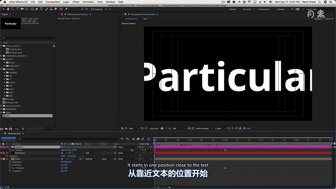Open the composition flowchart icon in viewer

click(x=240, y=128)
